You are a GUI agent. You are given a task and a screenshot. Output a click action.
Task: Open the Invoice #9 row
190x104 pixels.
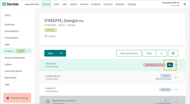tap(112, 65)
